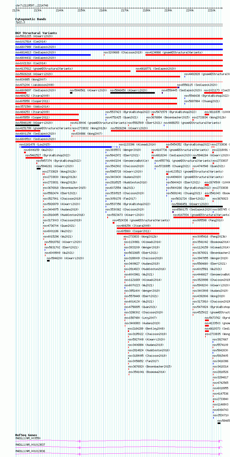Select variant esv995598 (Pang2010)
Image resolution: width=230 pixels, height=457 pixels.
pyautogui.click(x=208, y=221)
